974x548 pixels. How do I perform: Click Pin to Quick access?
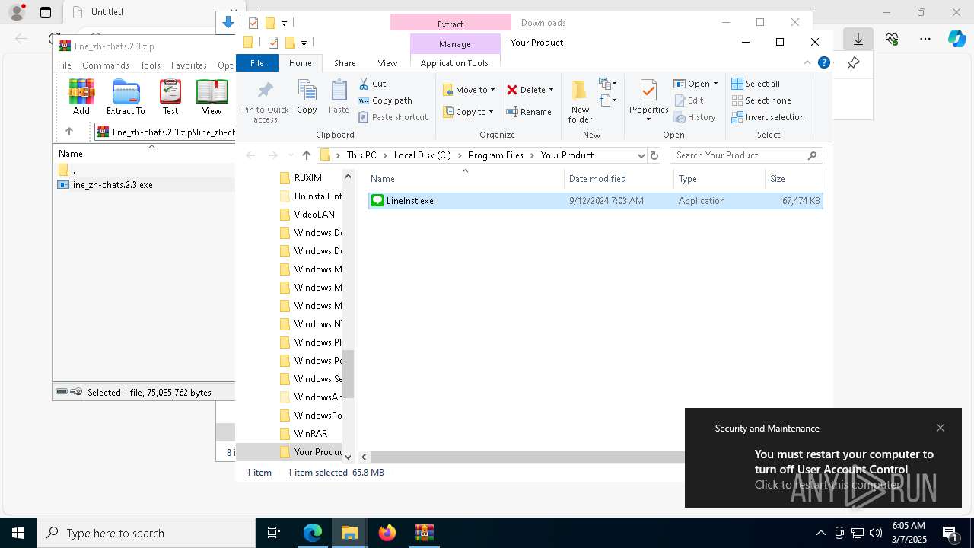(x=265, y=101)
